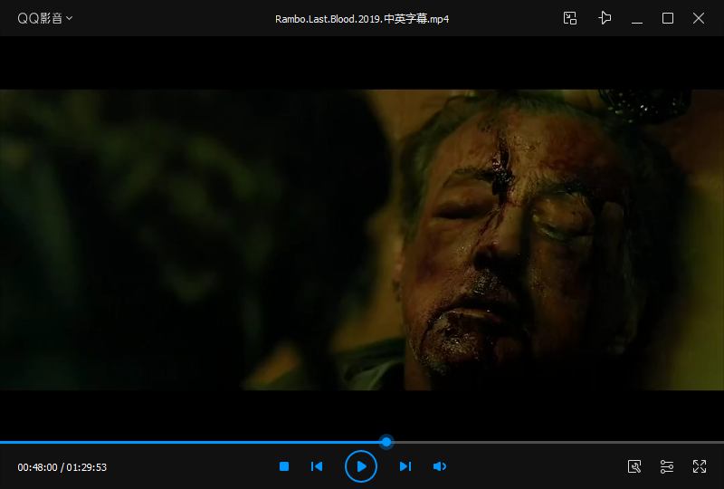Open the QQ影音 main menu dropdown

44,18
